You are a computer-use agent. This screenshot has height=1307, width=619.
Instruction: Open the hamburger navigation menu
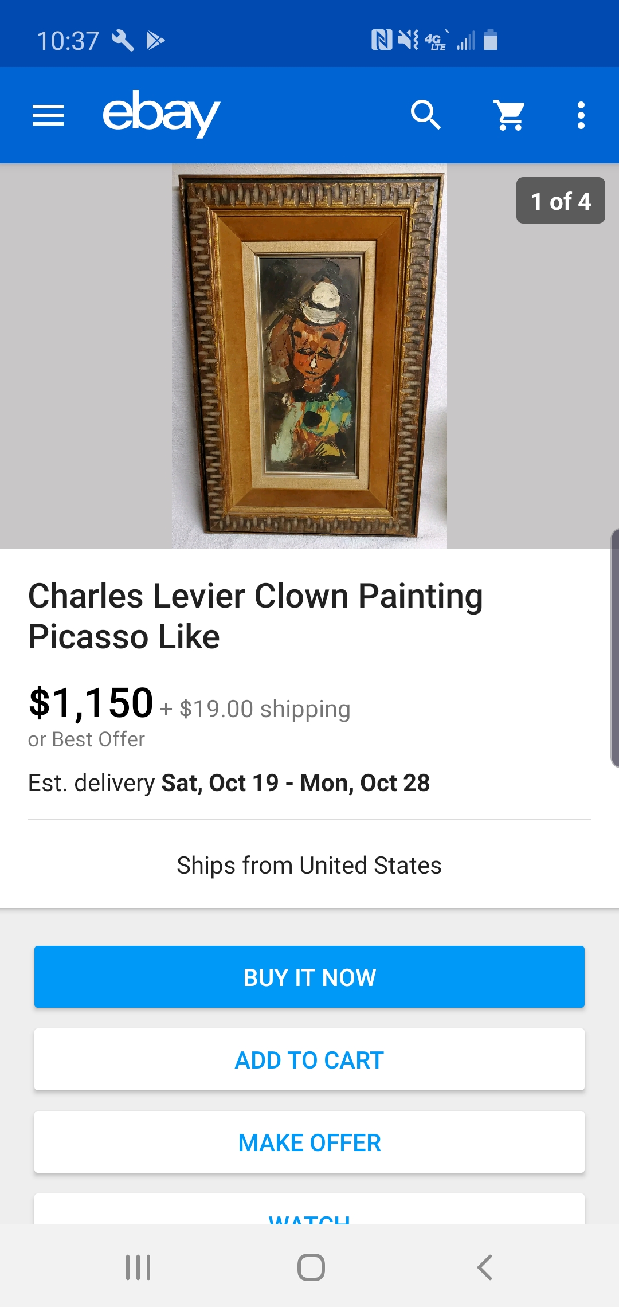(48, 115)
